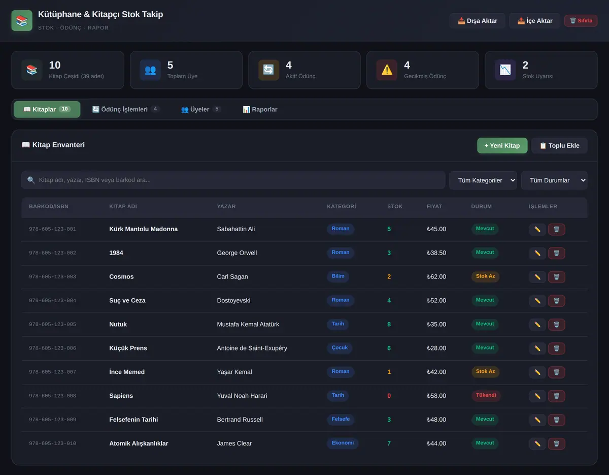This screenshot has height=475, width=609.
Task: Open the Tüm Kategoriler category filter
Action: 483,180
